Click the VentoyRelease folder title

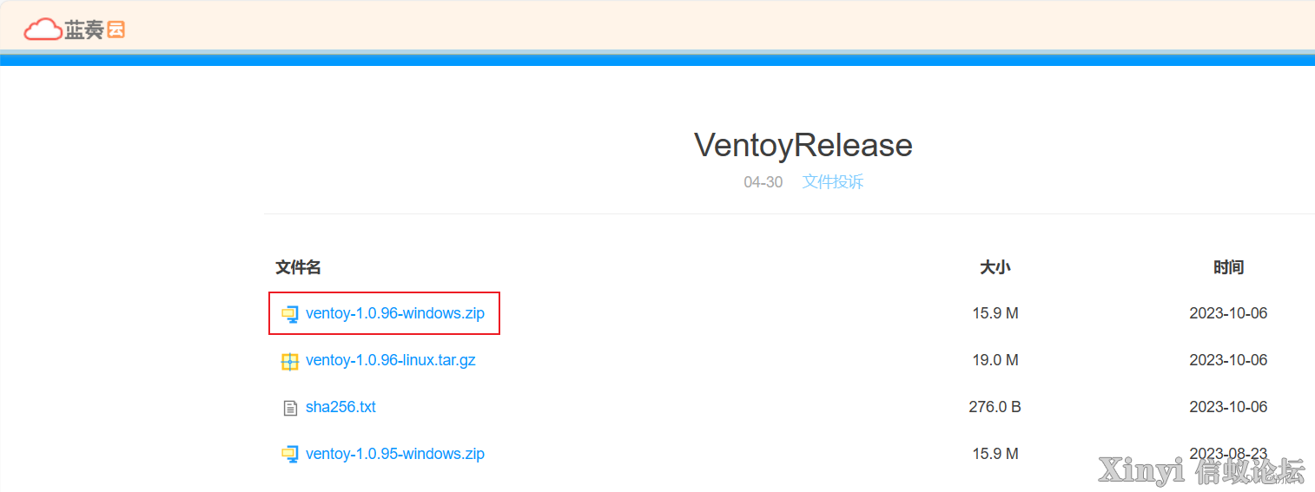[803, 145]
